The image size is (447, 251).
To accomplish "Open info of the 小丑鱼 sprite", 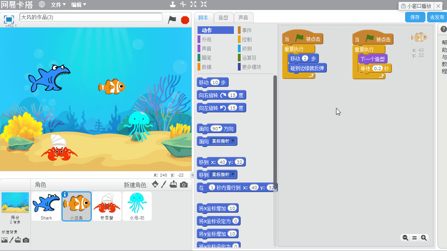I will [65, 194].
